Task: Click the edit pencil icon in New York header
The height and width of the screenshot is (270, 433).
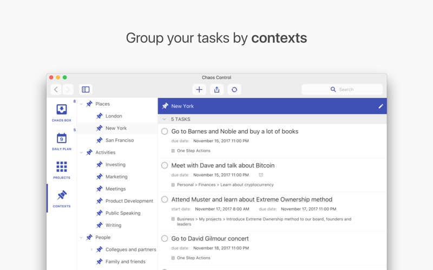Action: [380, 106]
